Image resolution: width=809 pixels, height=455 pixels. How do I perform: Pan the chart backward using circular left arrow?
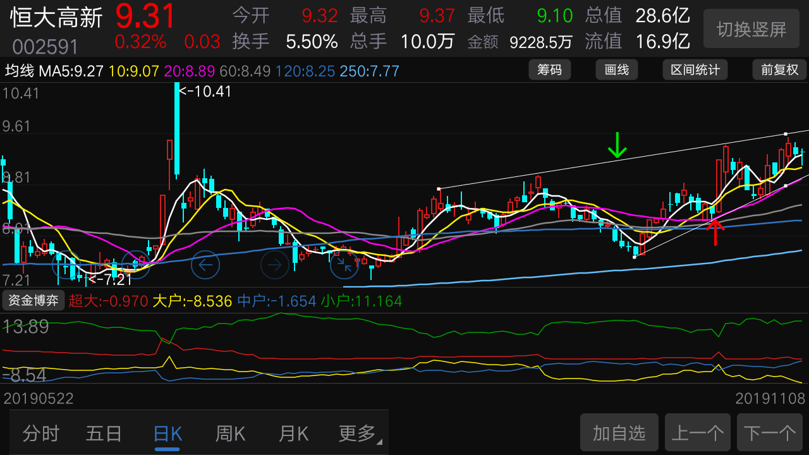(x=205, y=265)
